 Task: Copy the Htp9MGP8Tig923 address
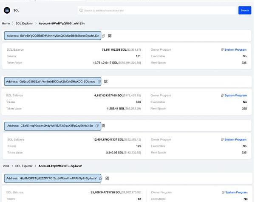coord(101,178)
